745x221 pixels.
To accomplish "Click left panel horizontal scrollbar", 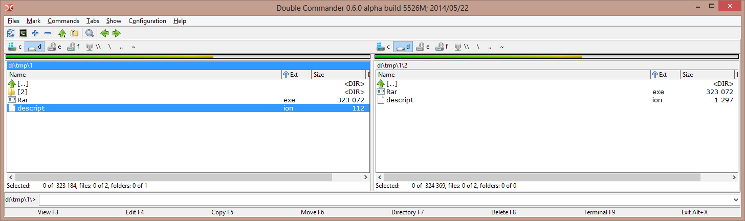I will tap(188, 177).
